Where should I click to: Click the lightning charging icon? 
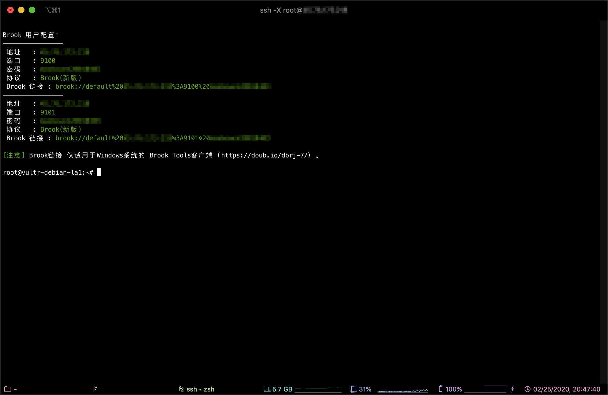point(512,389)
